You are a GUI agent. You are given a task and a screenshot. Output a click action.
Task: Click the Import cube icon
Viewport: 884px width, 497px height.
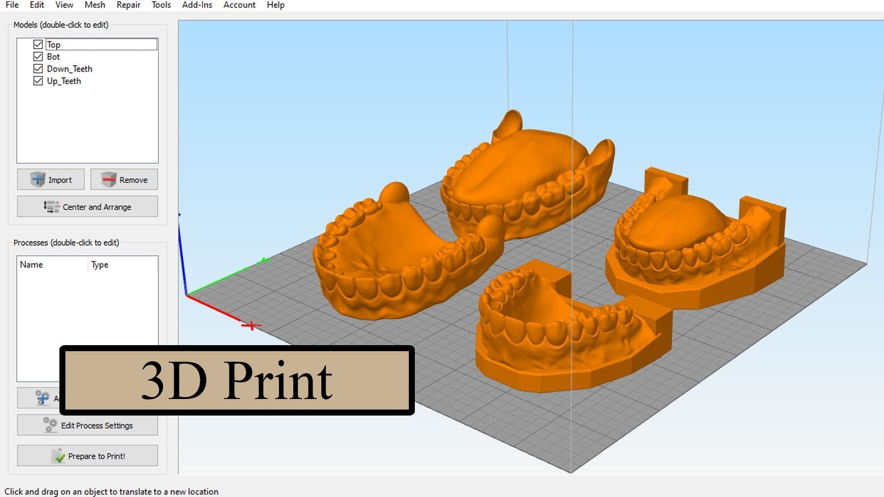tap(38, 179)
